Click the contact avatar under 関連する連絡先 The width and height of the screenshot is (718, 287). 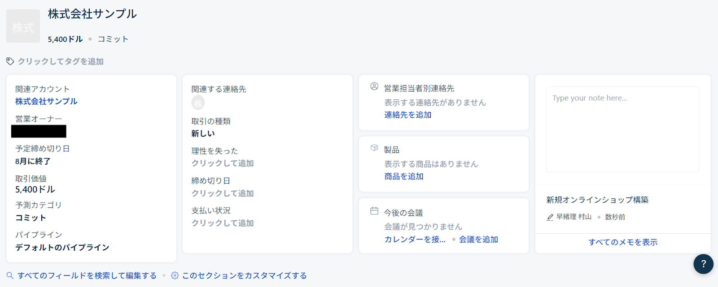pos(198,103)
